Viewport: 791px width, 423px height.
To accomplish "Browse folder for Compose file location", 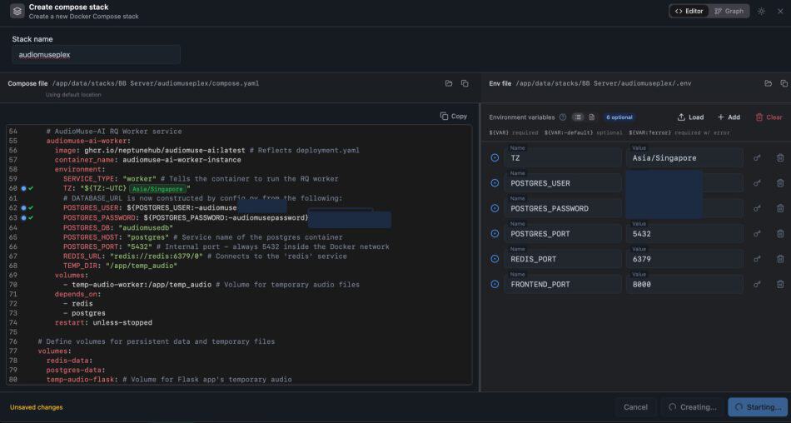I will pos(449,83).
